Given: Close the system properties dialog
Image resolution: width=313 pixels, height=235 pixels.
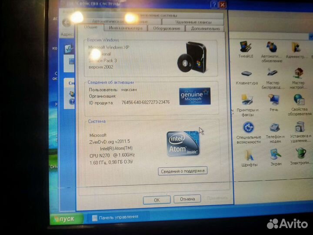Looking at the screenshot, I should click(223, 4).
